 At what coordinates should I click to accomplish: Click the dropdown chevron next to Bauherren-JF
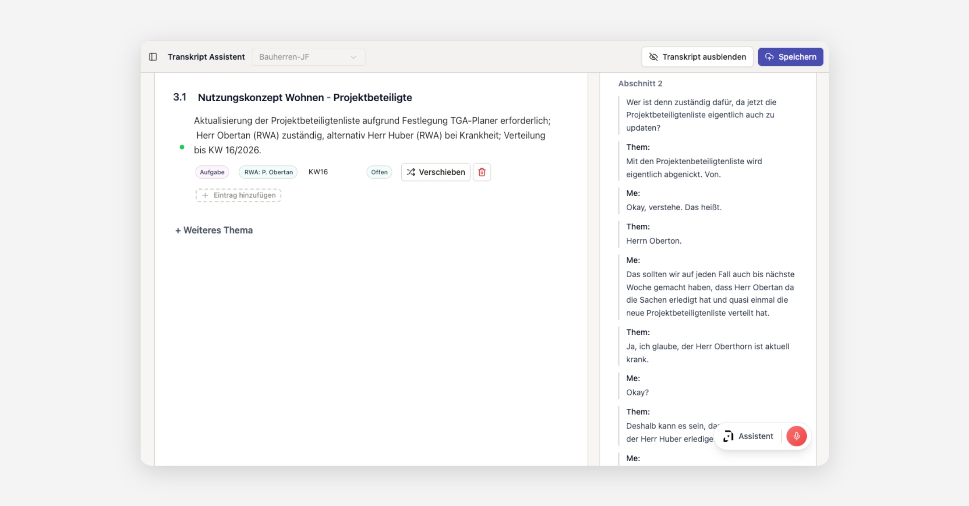[353, 57]
